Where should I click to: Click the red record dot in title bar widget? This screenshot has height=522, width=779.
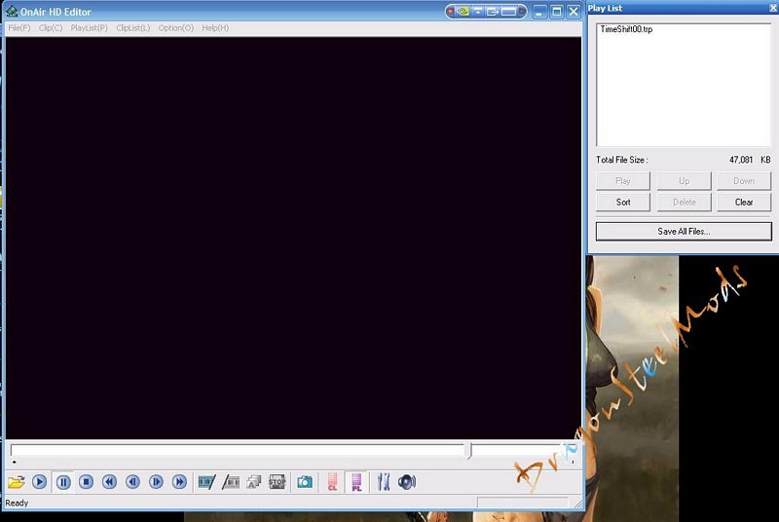click(x=451, y=11)
